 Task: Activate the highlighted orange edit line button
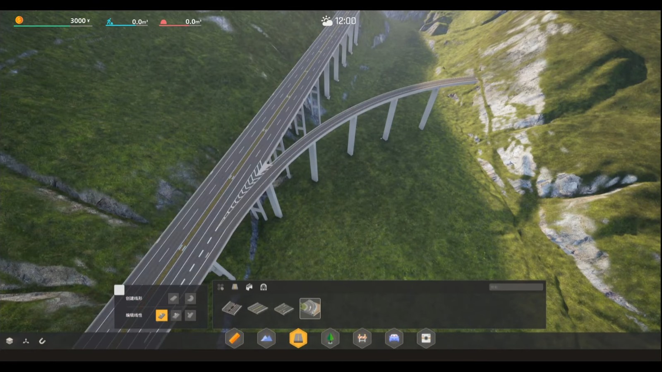(x=161, y=315)
